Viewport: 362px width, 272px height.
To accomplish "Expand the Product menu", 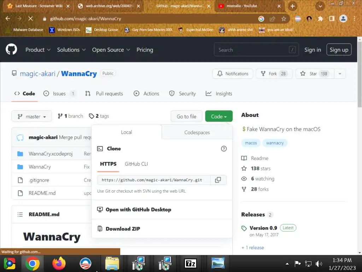I will pos(38,50).
